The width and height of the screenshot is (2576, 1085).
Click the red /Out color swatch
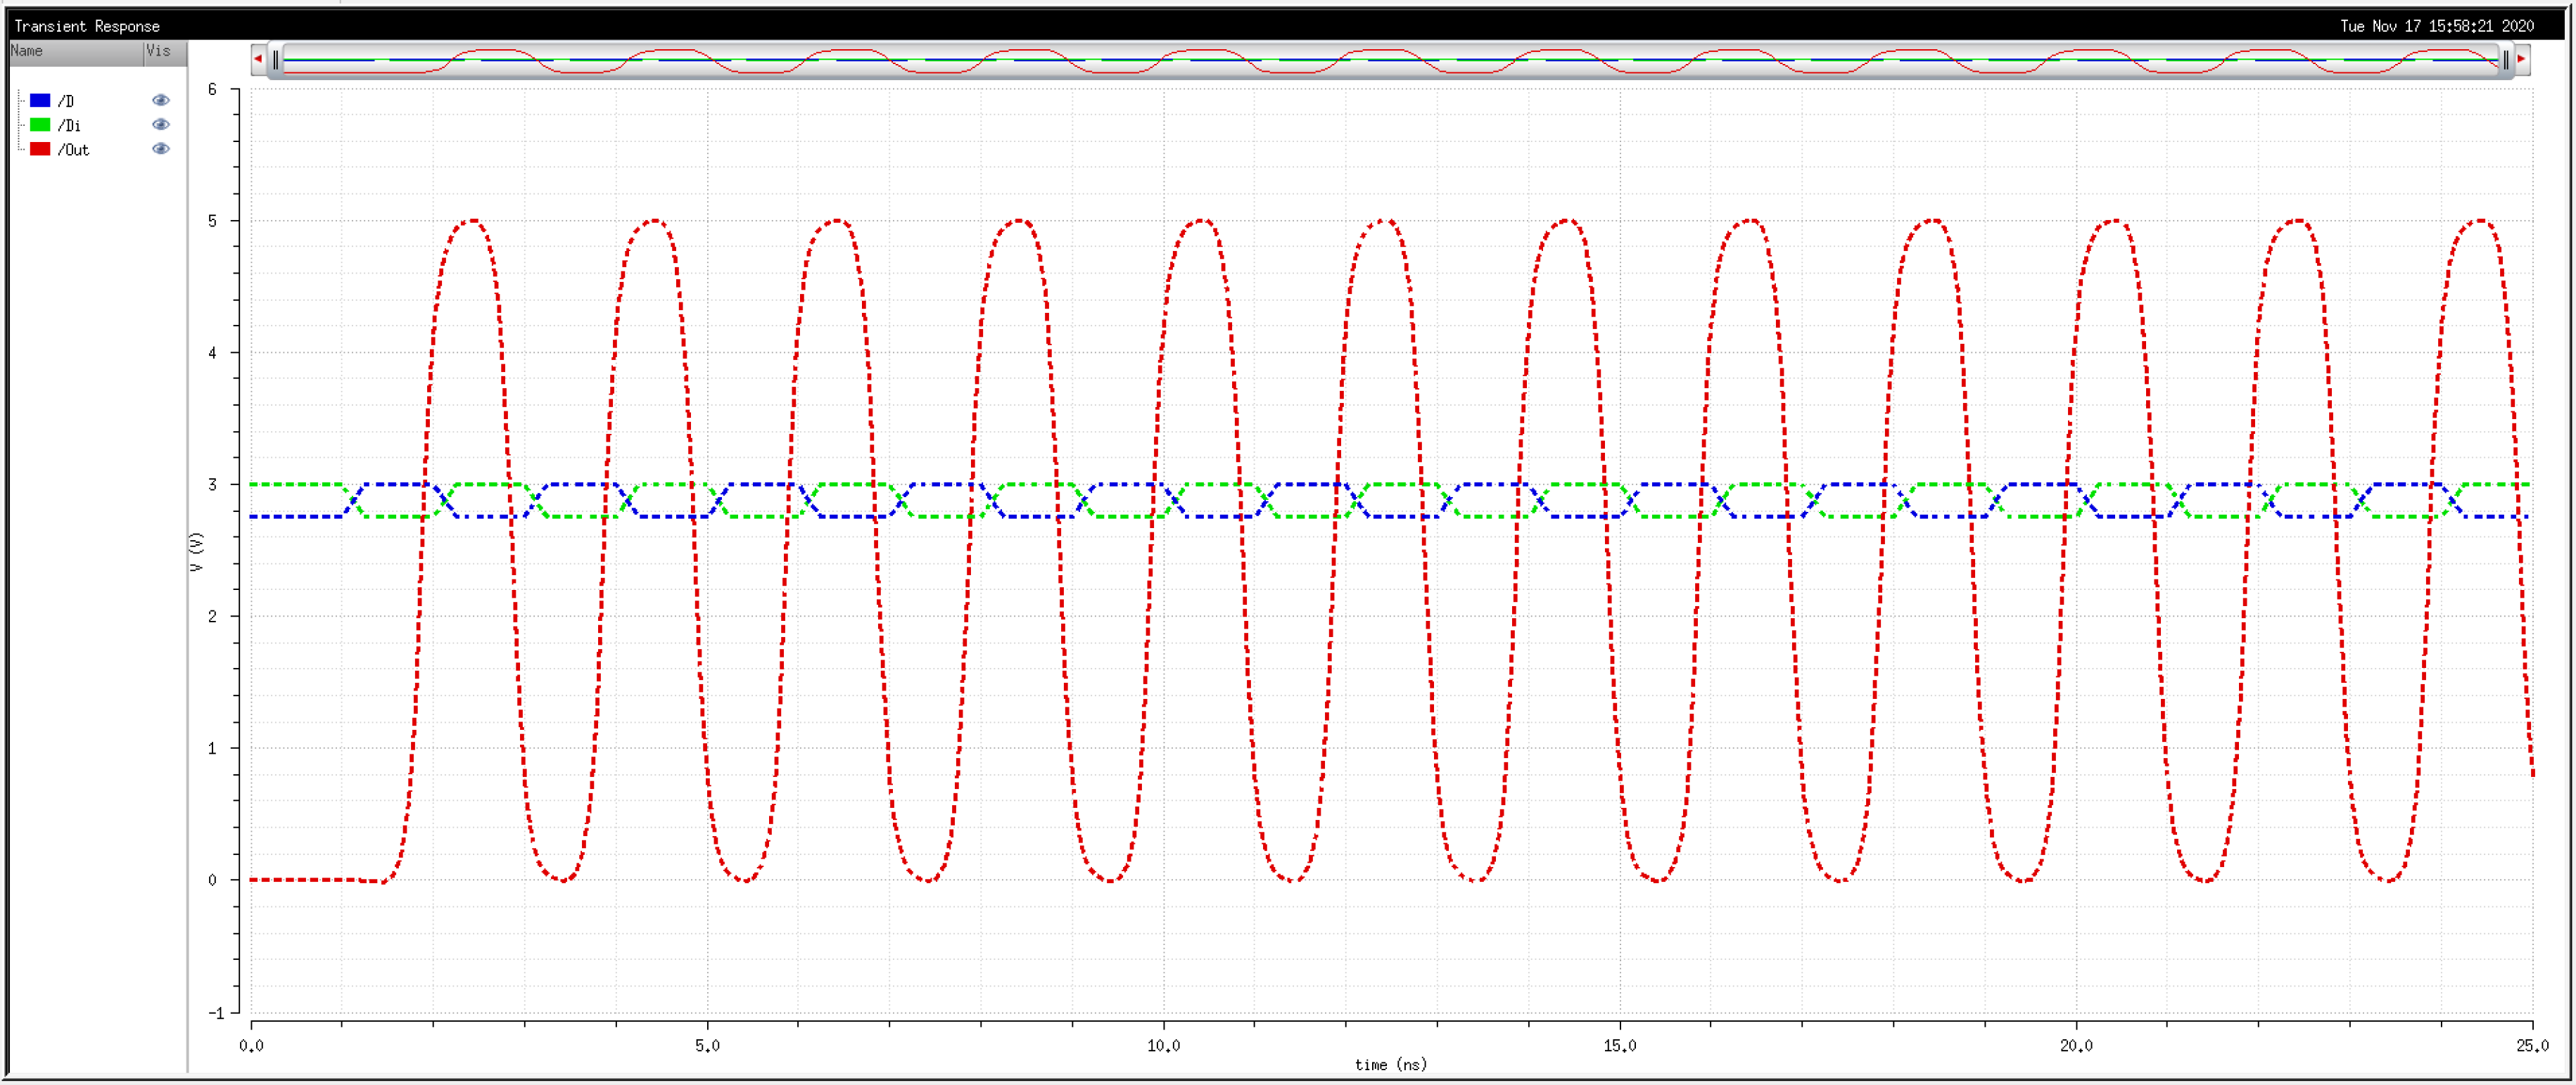[x=40, y=149]
